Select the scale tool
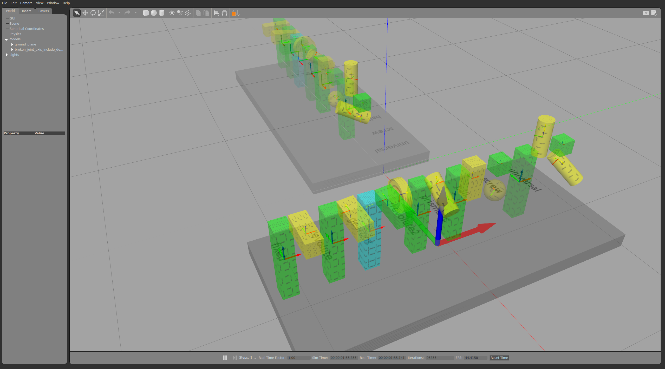Image resolution: width=665 pixels, height=369 pixels. tap(101, 13)
